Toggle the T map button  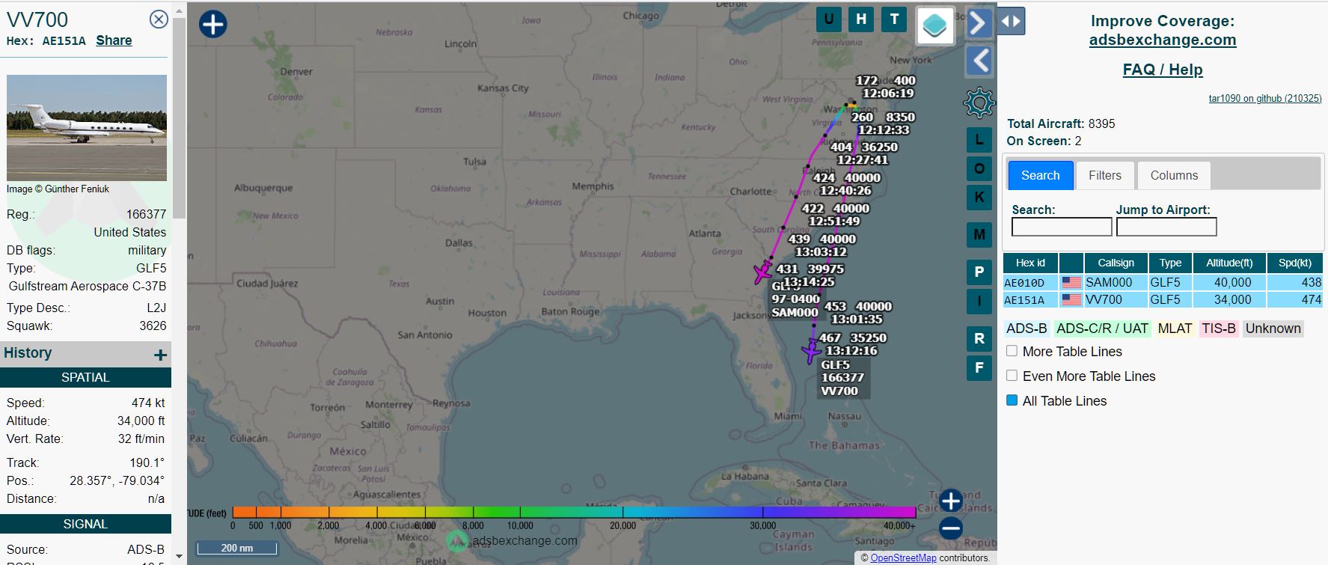coord(894,19)
